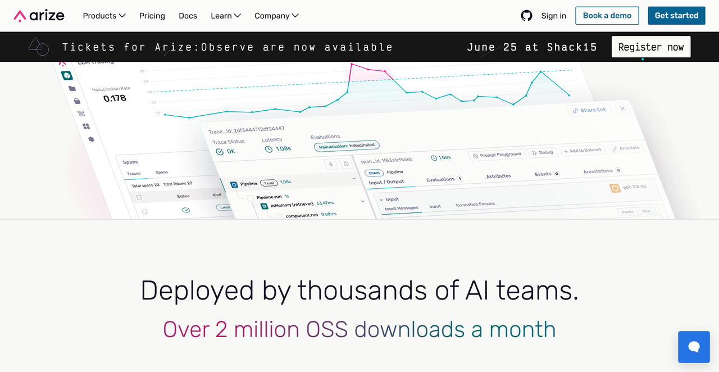The height and width of the screenshot is (372, 719).
Task: Click the folder icon in the dashboard sidebar
Action: 72,89
